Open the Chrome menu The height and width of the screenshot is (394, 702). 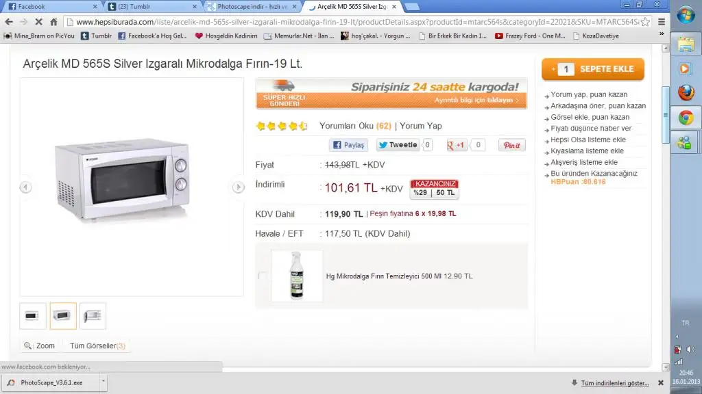pyautogui.click(x=662, y=22)
